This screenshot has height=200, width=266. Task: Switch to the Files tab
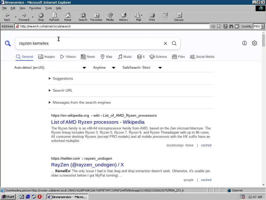pos(178,57)
